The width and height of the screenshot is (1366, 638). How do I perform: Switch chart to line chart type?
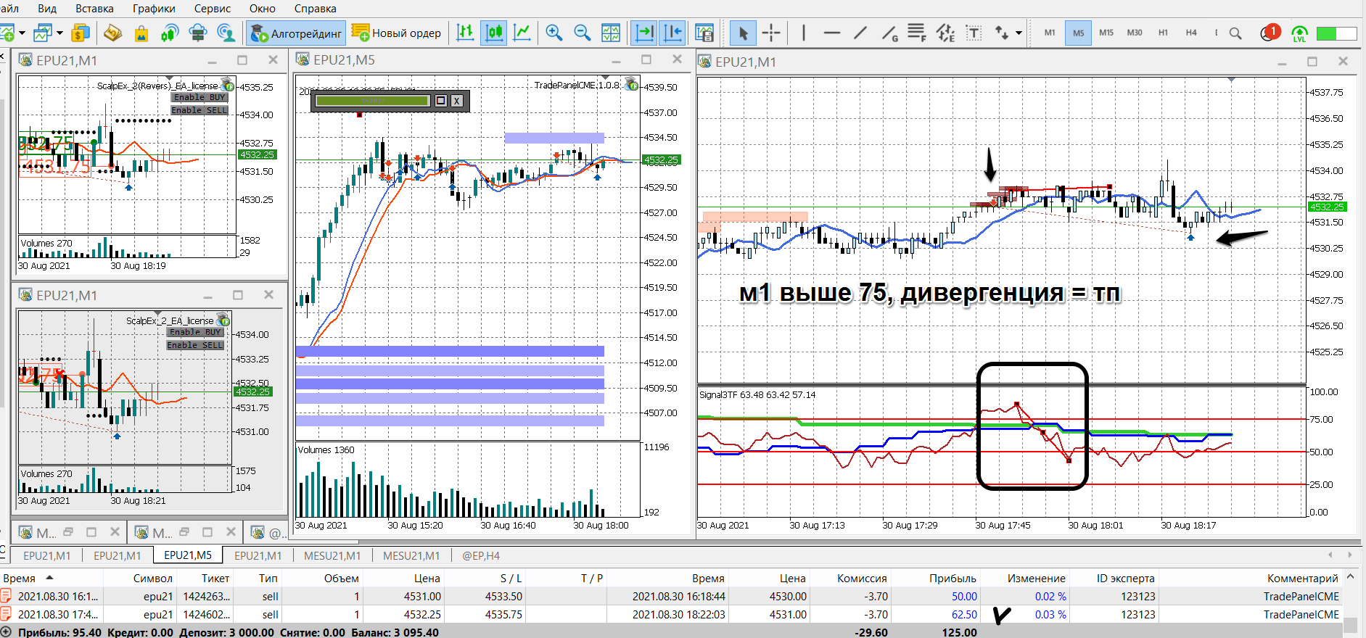tap(522, 33)
